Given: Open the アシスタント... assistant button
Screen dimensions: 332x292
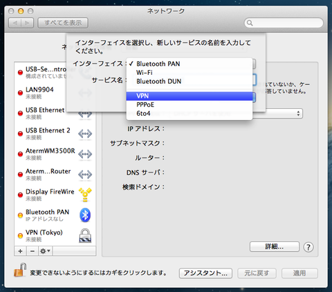Looking at the screenshot, I should pyautogui.click(x=205, y=273).
